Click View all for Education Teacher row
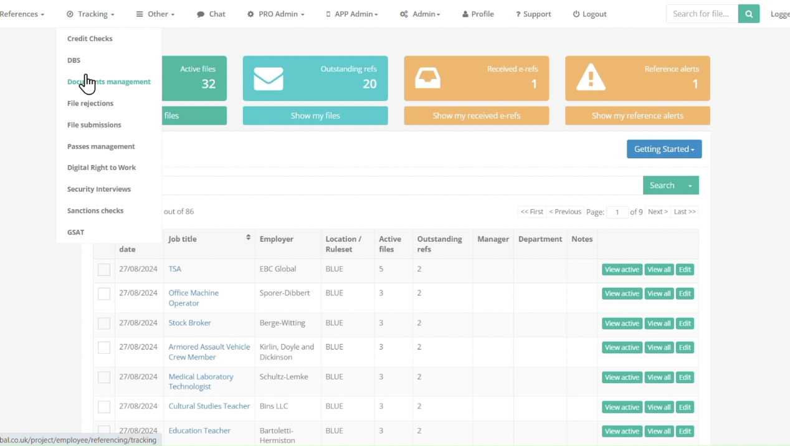Viewport: 790px width, 446px height. [659, 431]
